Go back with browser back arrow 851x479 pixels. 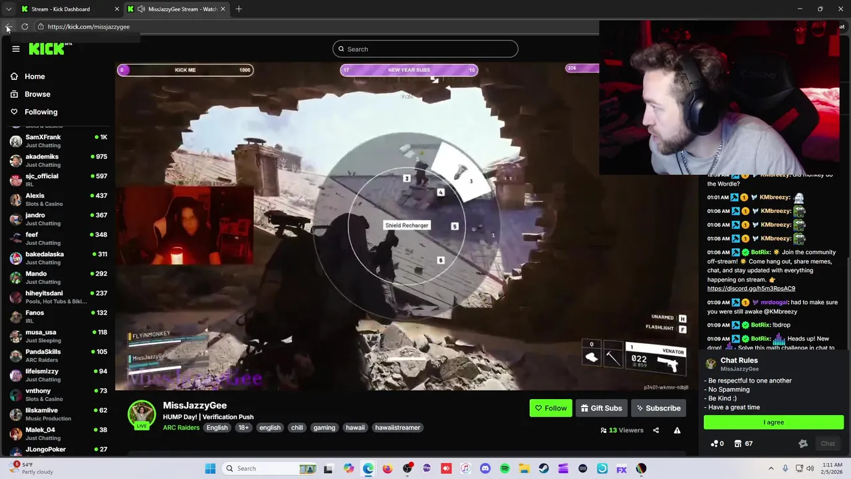(x=8, y=27)
